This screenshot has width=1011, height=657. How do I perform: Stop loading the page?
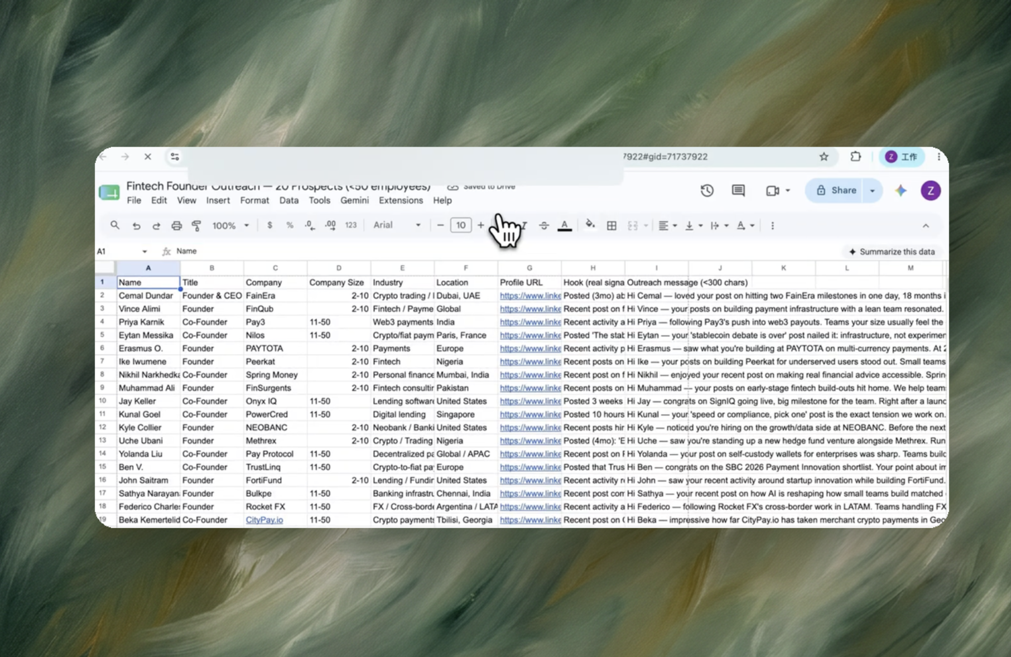tap(147, 157)
